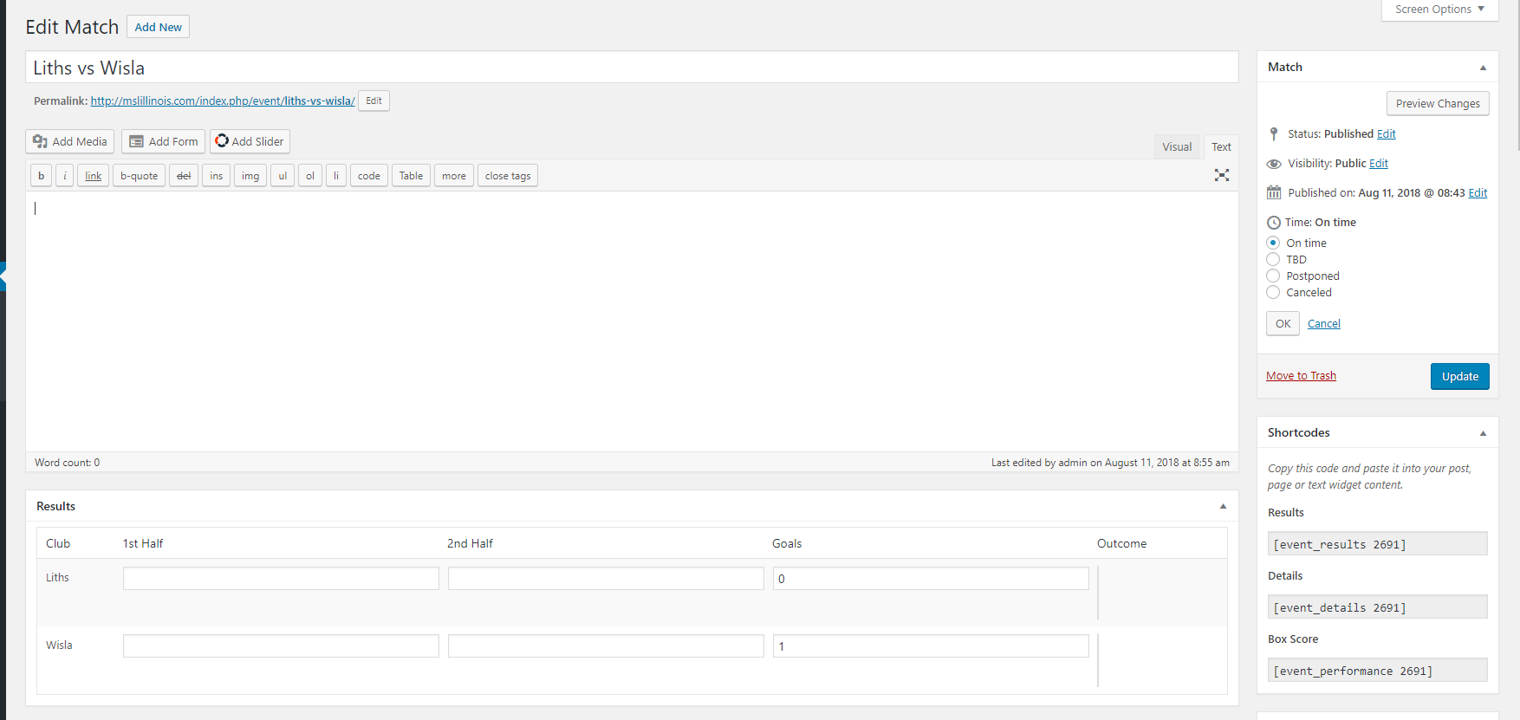Image resolution: width=1520 pixels, height=720 pixels.
Task: Collapse the Match panel
Action: (1483, 68)
